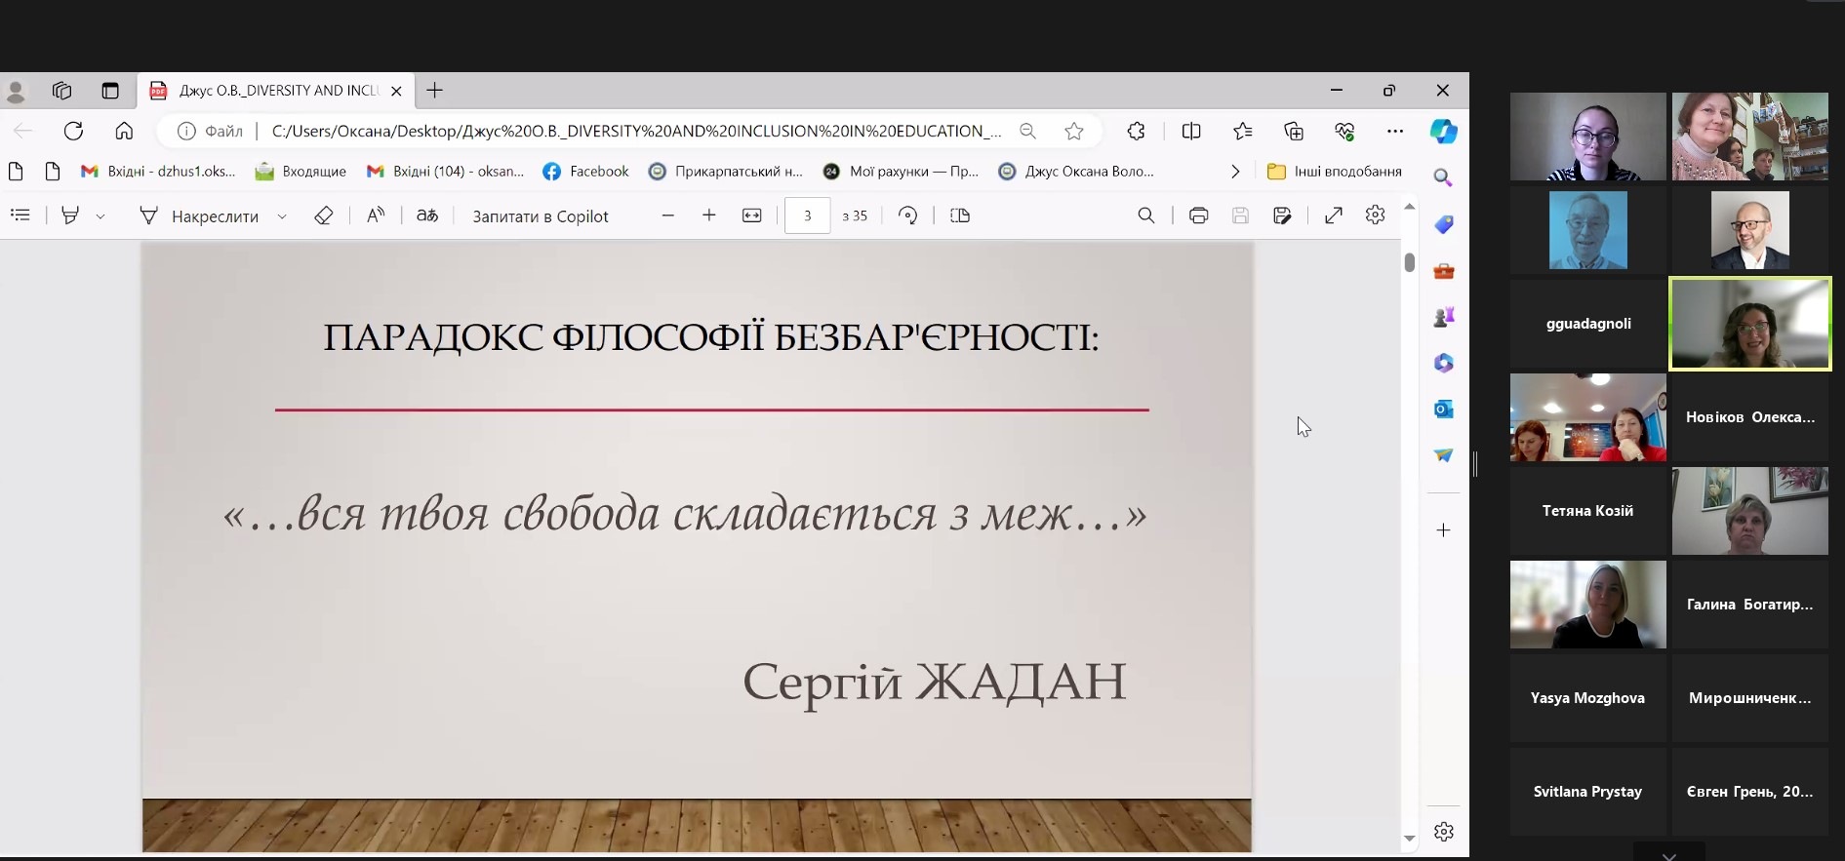
Task: Open Copilot sidebar icon
Action: 1443,132
